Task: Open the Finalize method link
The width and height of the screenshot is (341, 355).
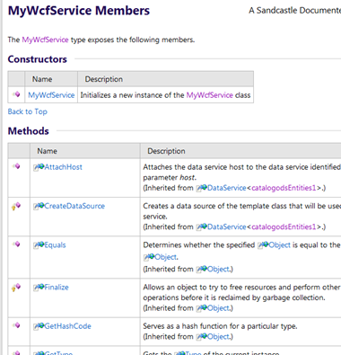Action: pos(57,287)
